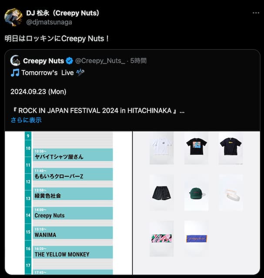Click the blue verified badge
Image resolution: width=264 pixels, height=278 pixels.
pyautogui.click(x=69, y=61)
